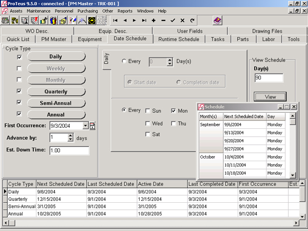
Task: Go to first record navigation arrow
Action: click(116, 21)
